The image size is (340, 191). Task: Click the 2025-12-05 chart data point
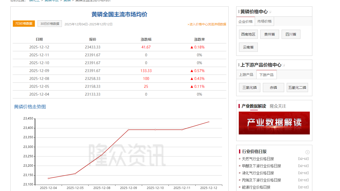coord(75,174)
